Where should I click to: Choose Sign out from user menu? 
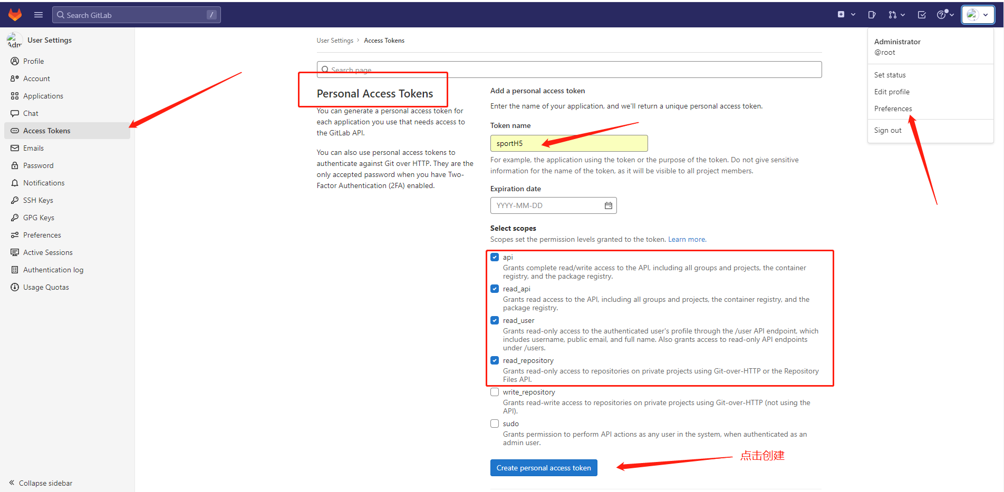887,130
